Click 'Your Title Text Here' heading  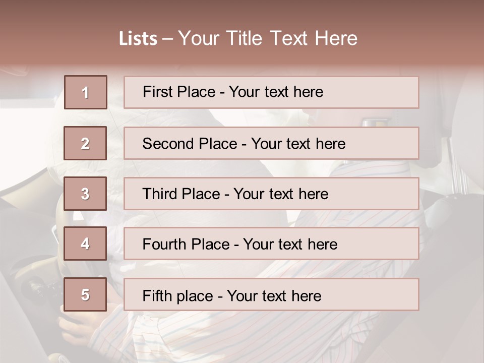pos(268,38)
